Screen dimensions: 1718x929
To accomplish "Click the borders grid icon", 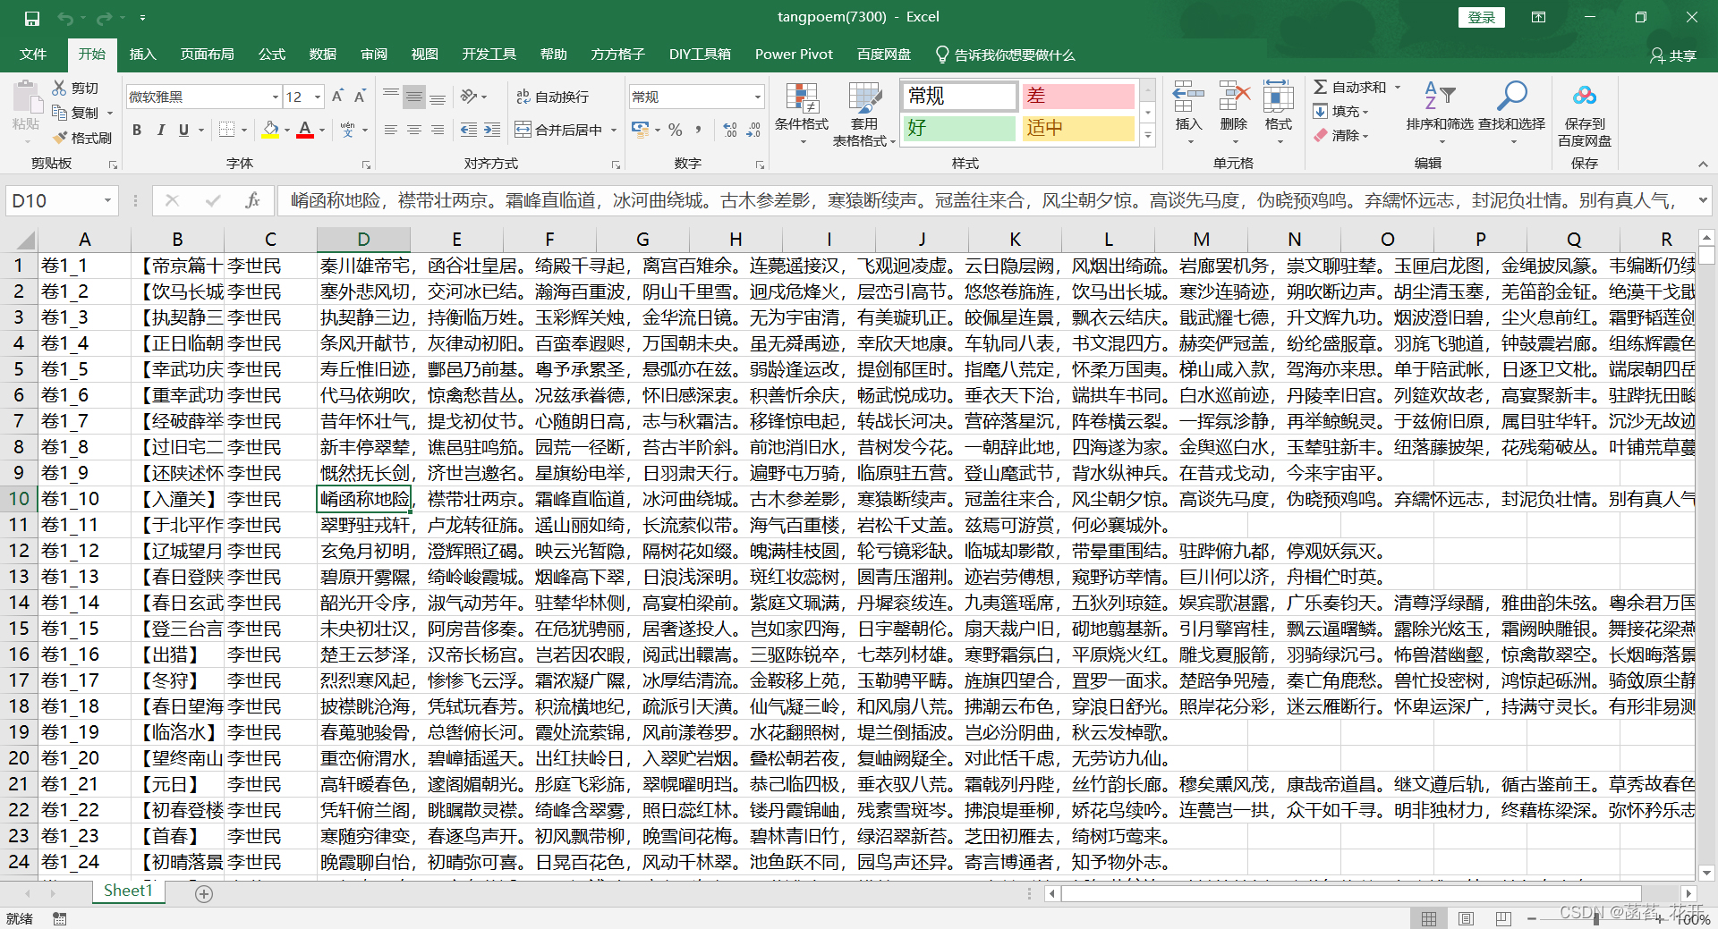I will [x=226, y=130].
